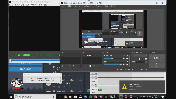Toggle visibility eye of the screen capture source
The image size is (176, 99).
[x=84, y=56]
